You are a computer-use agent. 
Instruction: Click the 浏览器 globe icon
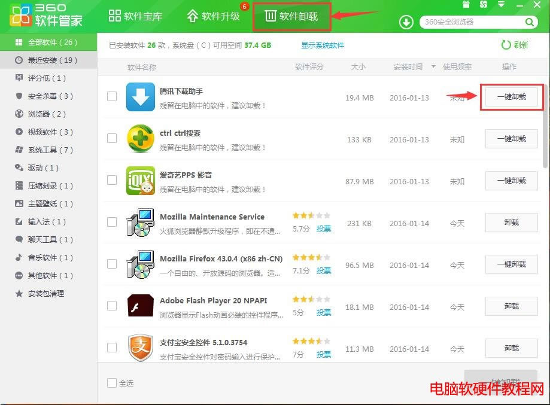pos(19,114)
